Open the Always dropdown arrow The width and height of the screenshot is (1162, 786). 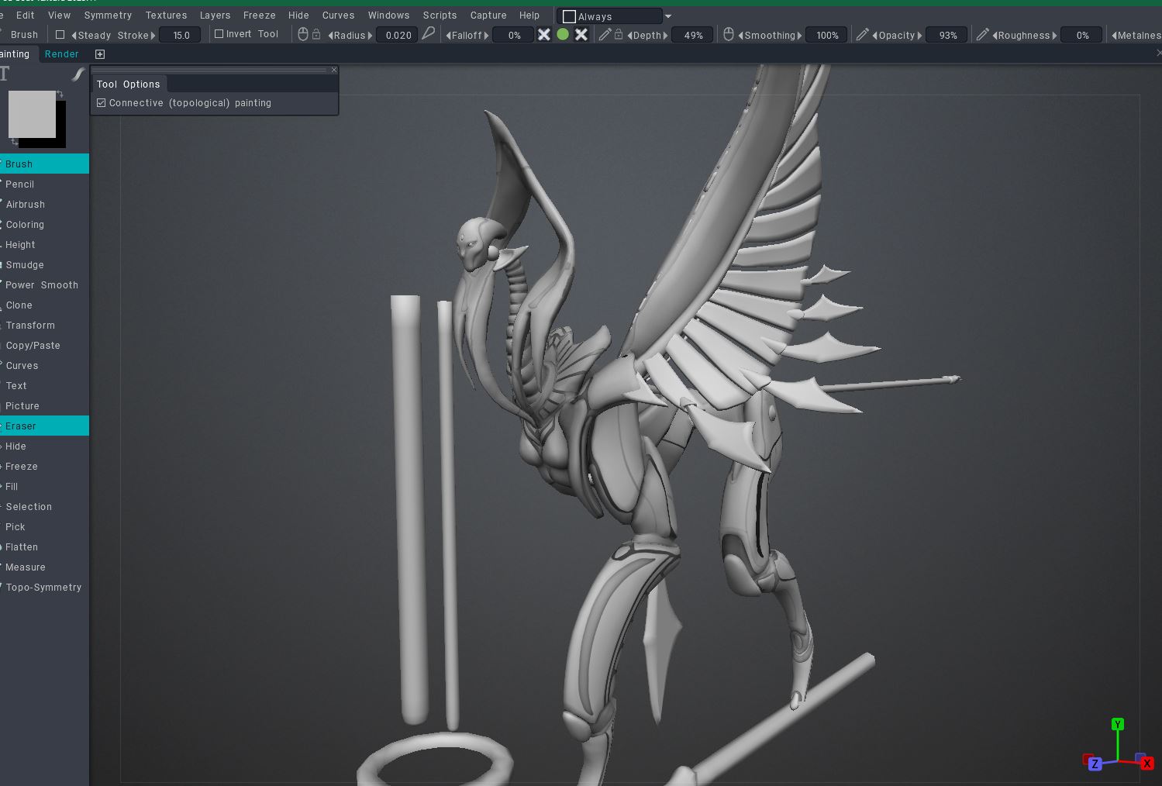[668, 16]
